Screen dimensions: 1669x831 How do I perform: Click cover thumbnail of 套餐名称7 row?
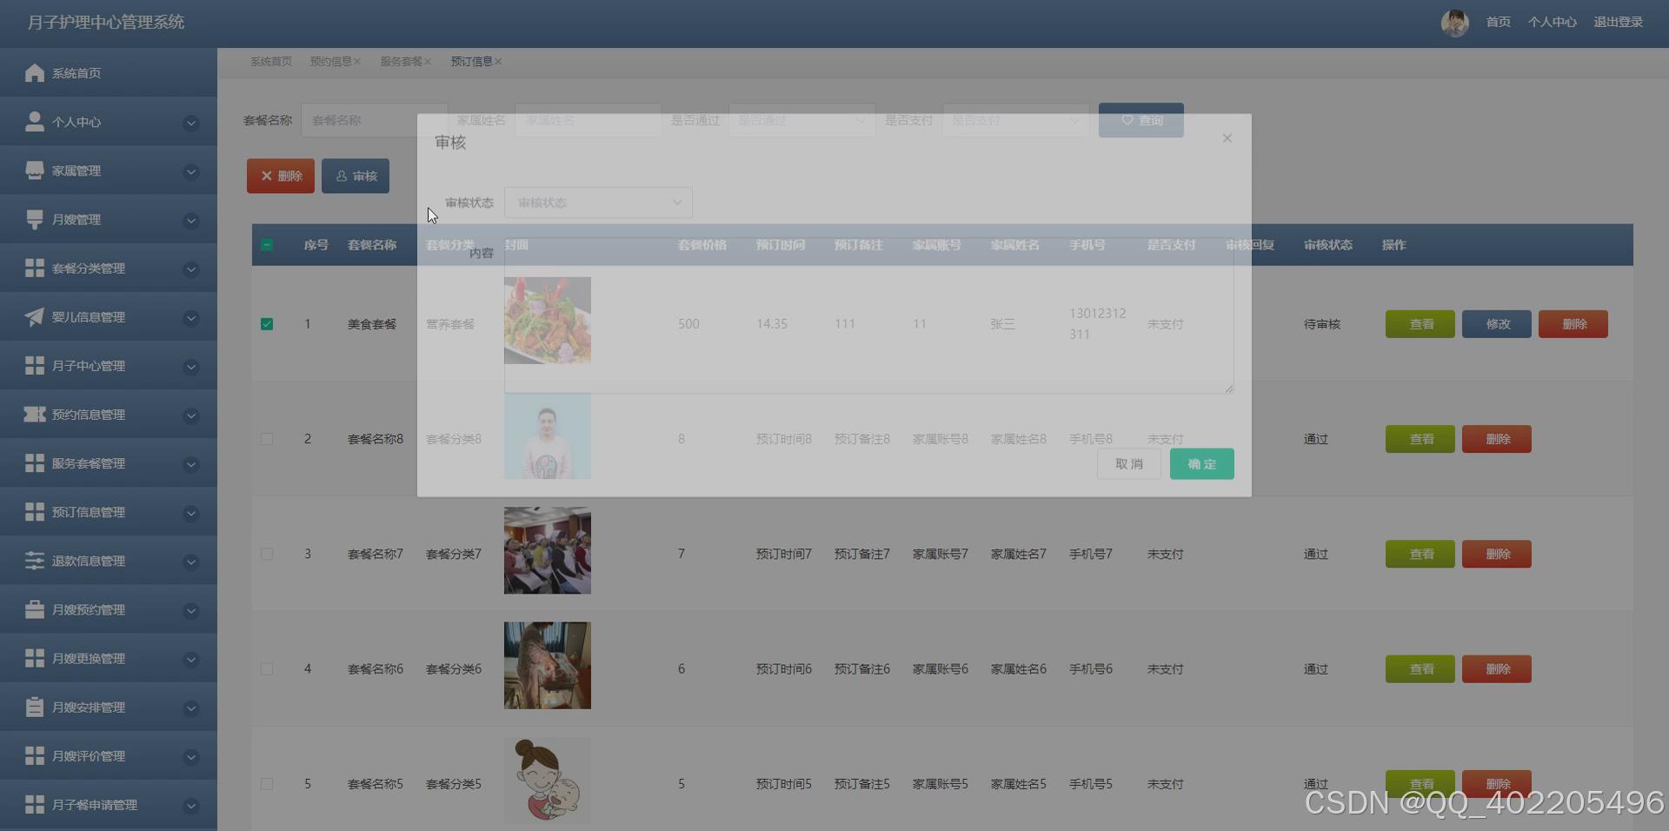[x=548, y=551]
